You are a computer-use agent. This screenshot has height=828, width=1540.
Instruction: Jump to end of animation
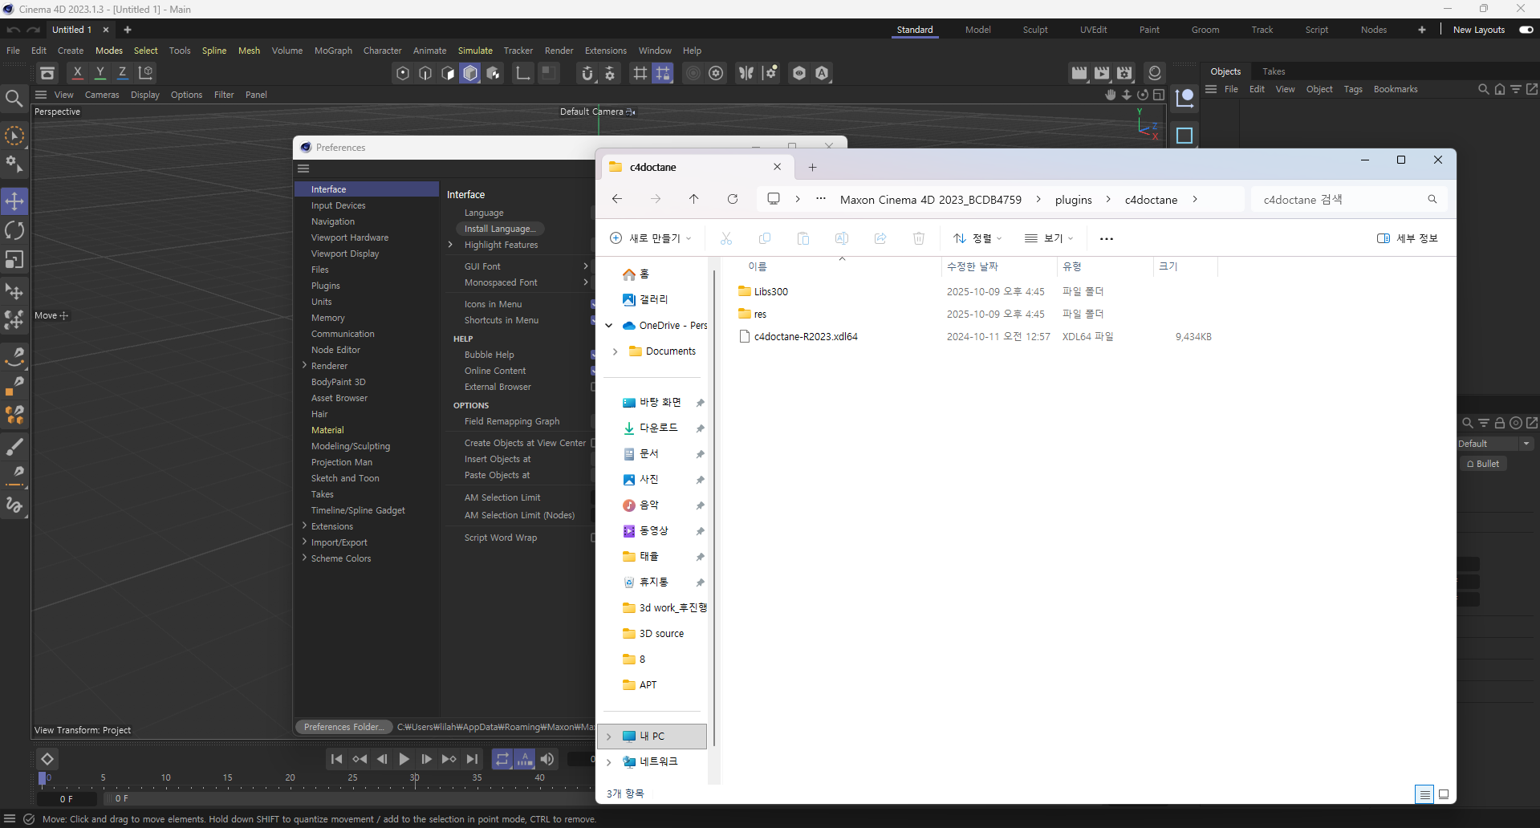(472, 759)
